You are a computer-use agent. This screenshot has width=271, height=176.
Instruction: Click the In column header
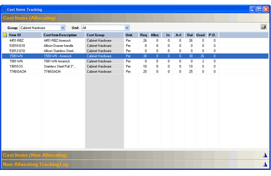point(167,35)
